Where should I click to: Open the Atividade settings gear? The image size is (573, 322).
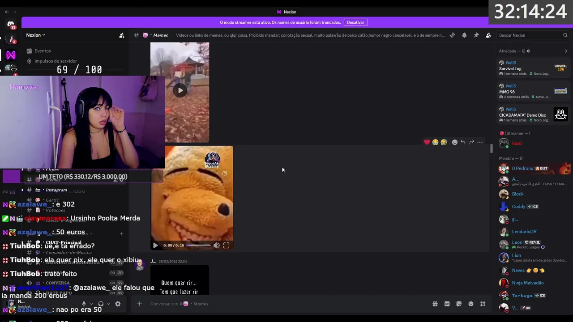(x=528, y=51)
